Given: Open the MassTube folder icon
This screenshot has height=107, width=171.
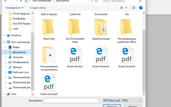Looking at the screenshot, I should click(x=48, y=27).
